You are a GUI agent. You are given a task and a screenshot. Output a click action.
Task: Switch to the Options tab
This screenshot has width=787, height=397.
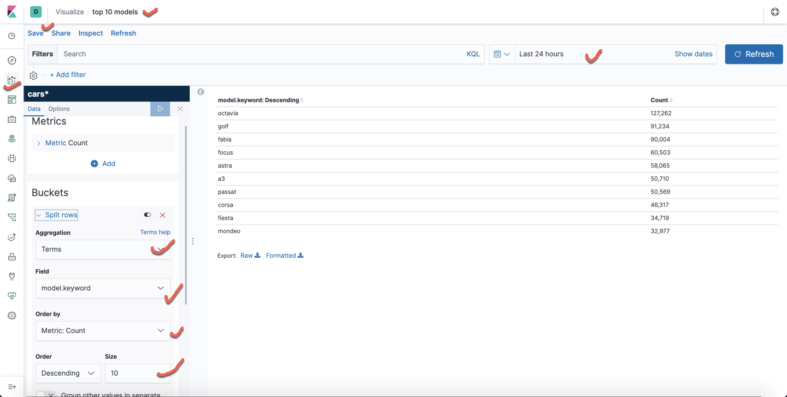(x=58, y=109)
